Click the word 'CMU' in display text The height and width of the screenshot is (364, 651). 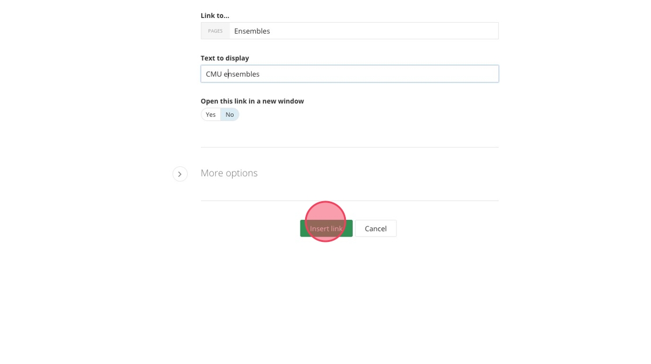coord(214,74)
